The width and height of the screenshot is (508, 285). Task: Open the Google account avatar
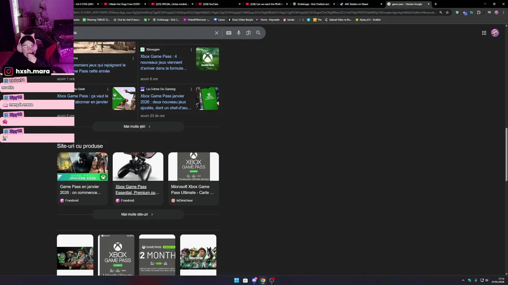[x=495, y=33]
